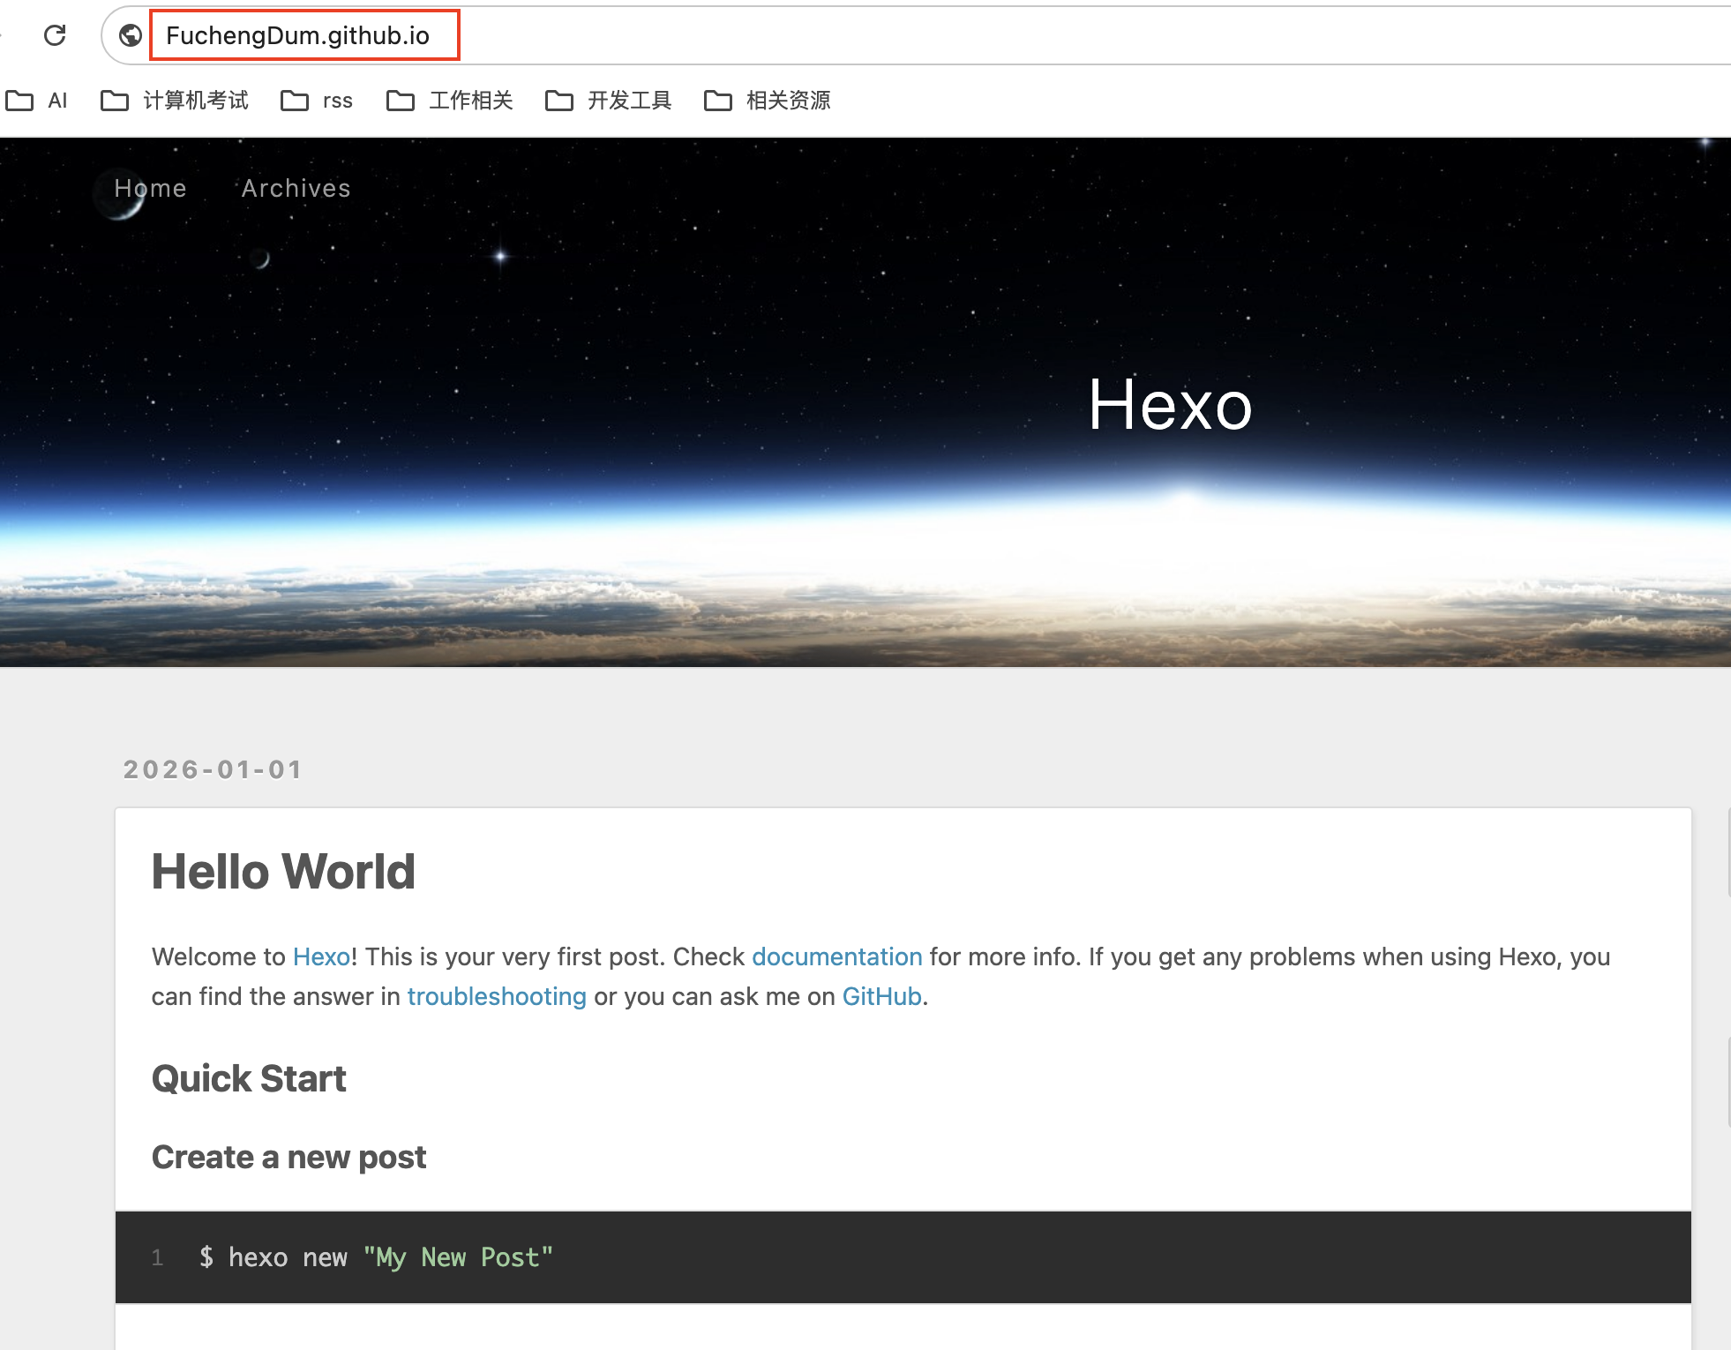1731x1350 pixels.
Task: Click the Hexo site title
Action: pyautogui.click(x=1170, y=405)
